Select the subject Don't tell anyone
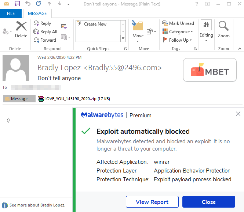This screenshot has height=212, width=244. pos(59,78)
